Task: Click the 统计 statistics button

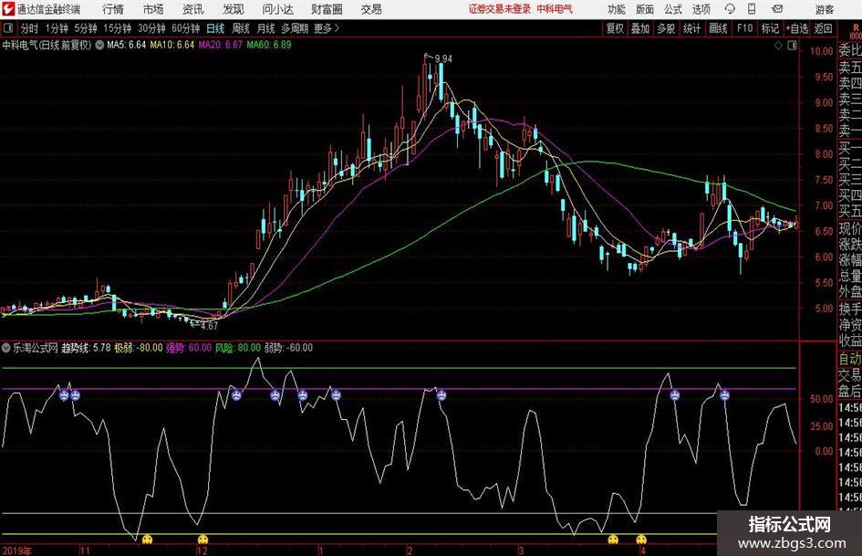Action: pyautogui.click(x=691, y=28)
